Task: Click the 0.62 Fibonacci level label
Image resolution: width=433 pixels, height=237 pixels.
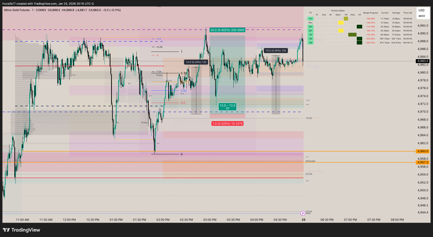Action: click(x=184, y=91)
